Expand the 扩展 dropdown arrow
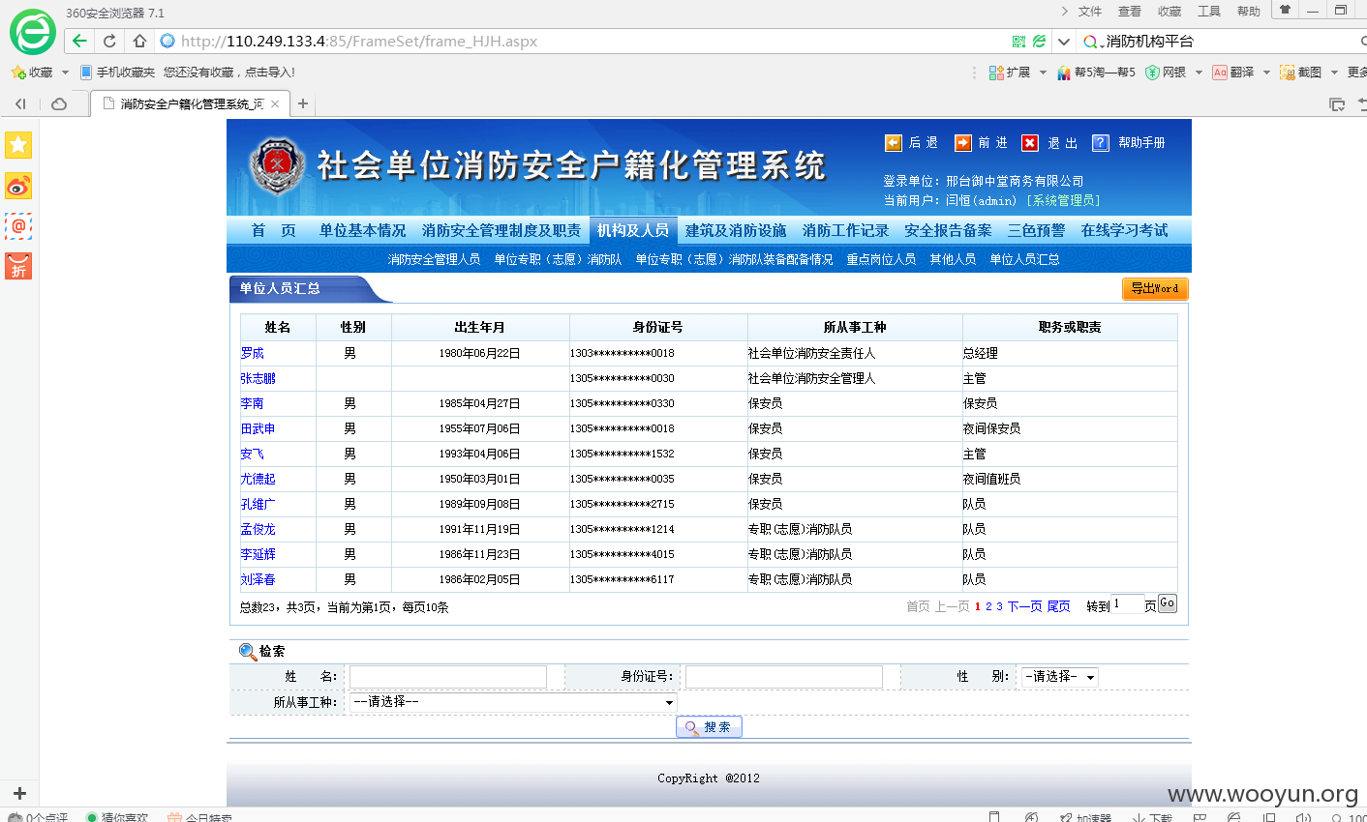This screenshot has width=1367, height=822. 1043,73
